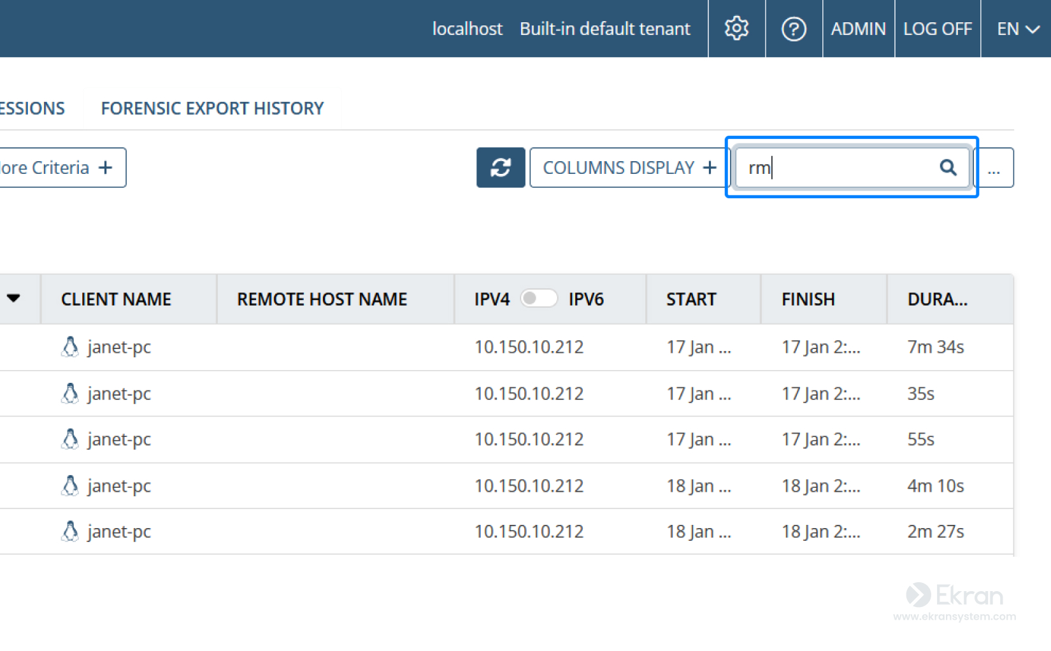
Task: Click the plus icon next to More Criteria
Action: (104, 168)
